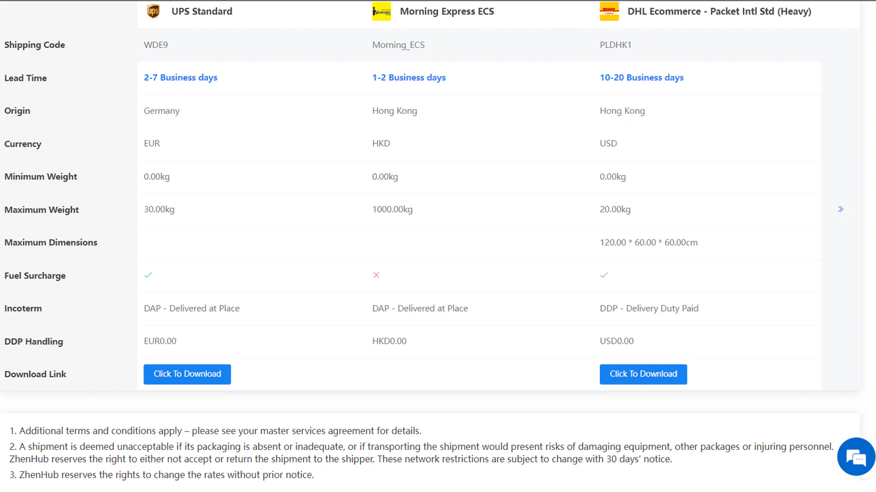Click the 20.00kg maximum weight
The height and width of the screenshot is (492, 876).
coord(615,209)
